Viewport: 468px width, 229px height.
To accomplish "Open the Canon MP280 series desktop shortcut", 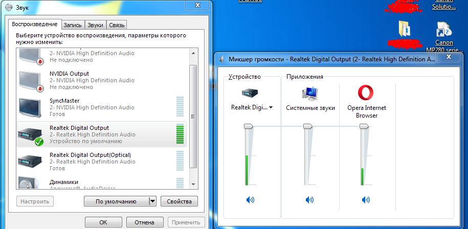I will (x=444, y=36).
